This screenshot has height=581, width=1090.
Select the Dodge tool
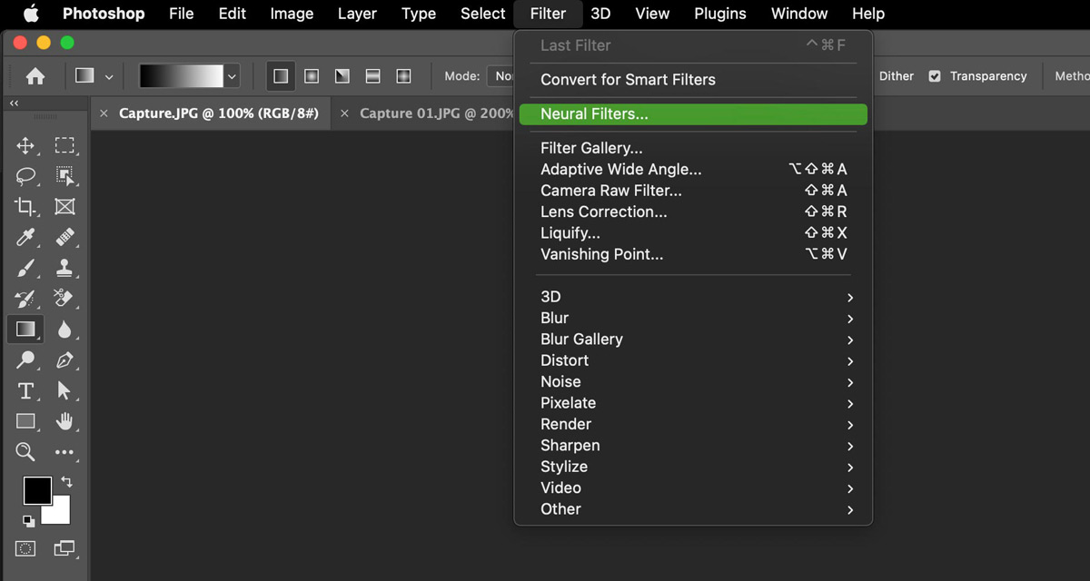(x=25, y=360)
